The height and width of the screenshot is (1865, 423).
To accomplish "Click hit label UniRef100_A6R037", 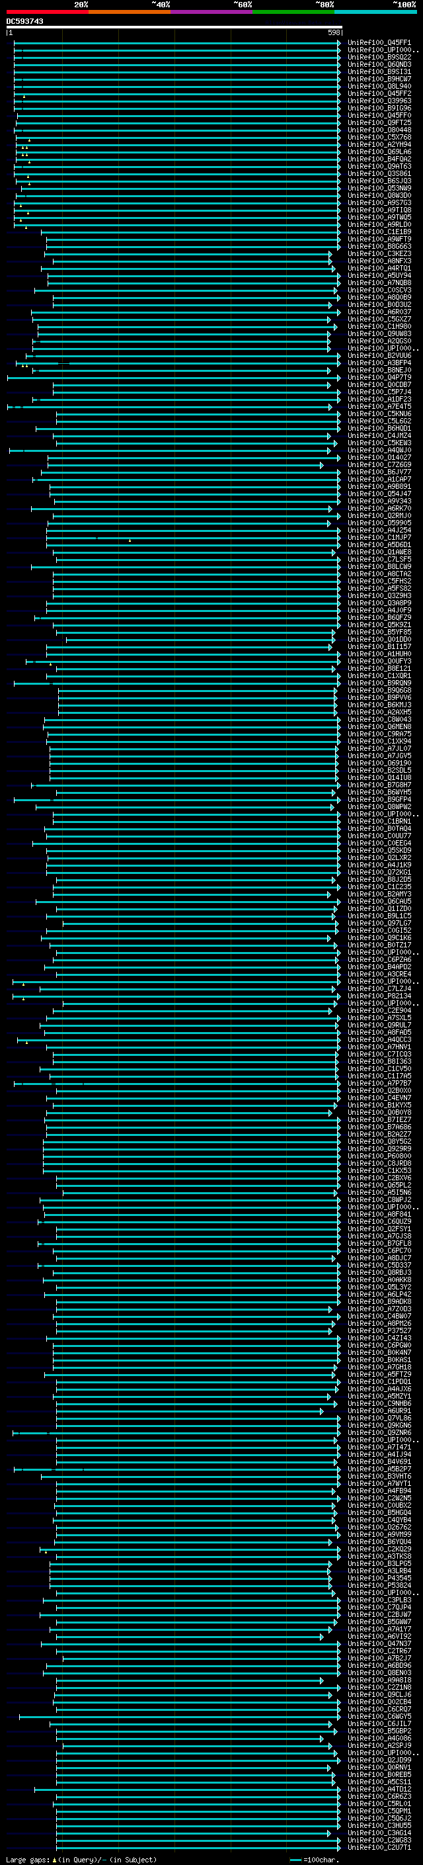I will 379,312.
